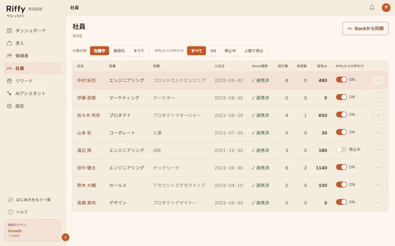Image resolution: width=395 pixels, height=246 pixels.
Task: Click the 2021-09-29 join date cell
Action: [229, 115]
